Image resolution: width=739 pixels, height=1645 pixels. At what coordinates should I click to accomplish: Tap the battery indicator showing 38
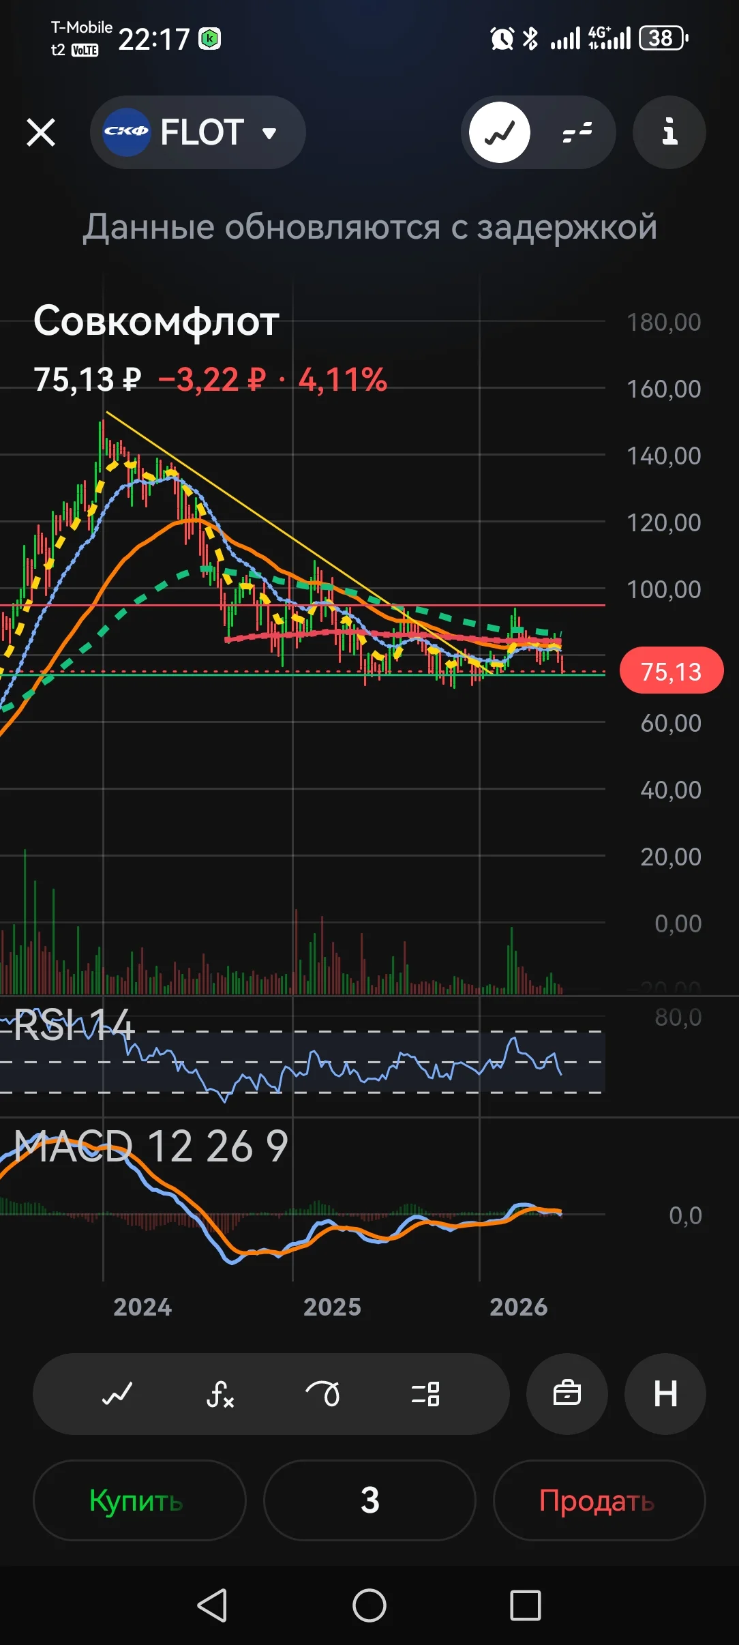point(663,38)
